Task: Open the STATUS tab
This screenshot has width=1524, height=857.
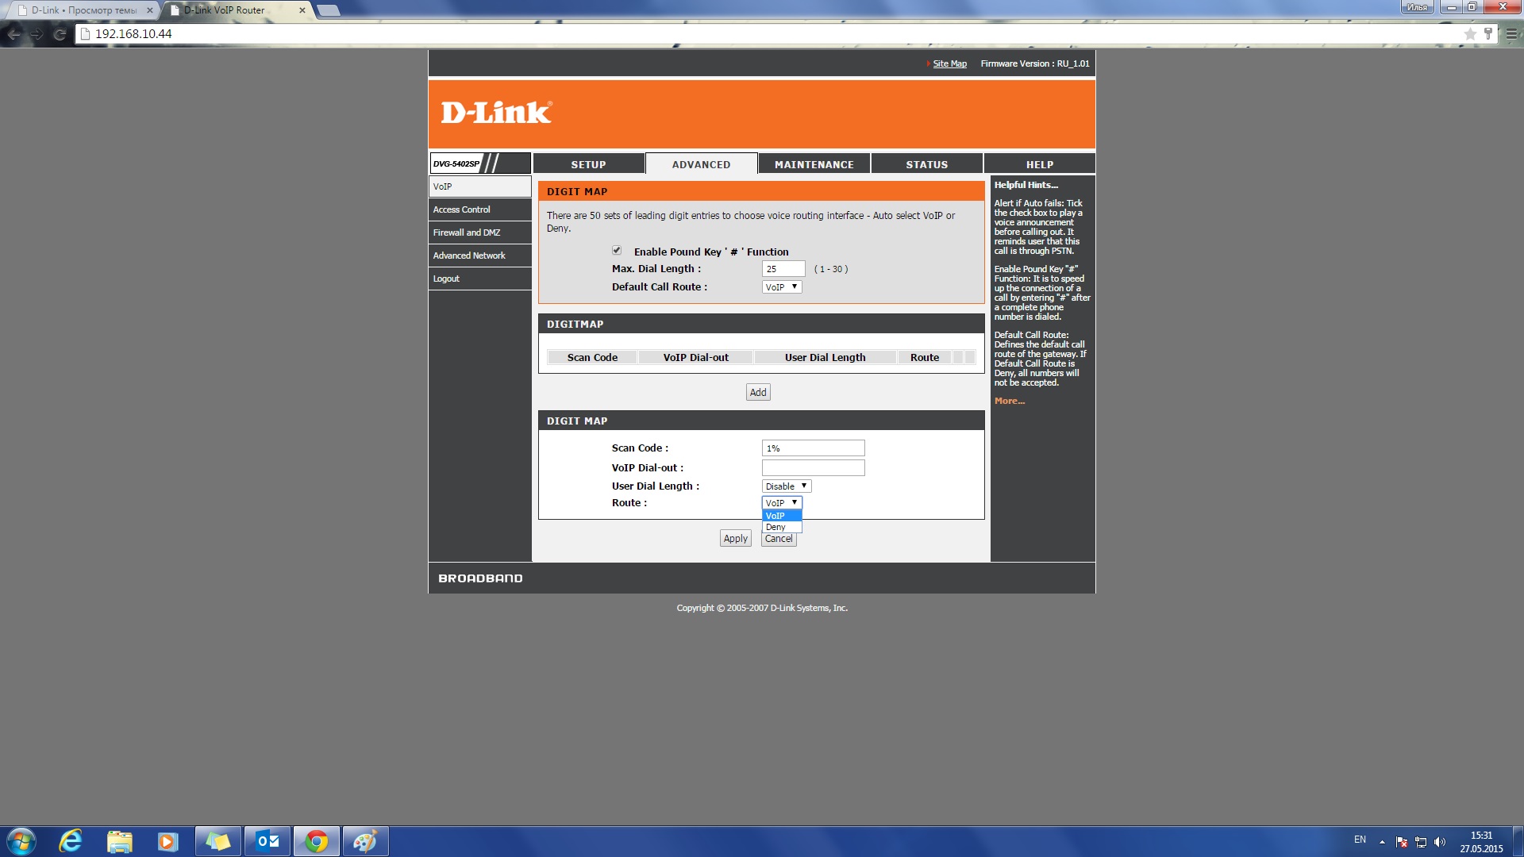Action: (926, 164)
